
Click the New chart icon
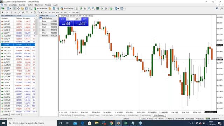click(x=2, y=8)
